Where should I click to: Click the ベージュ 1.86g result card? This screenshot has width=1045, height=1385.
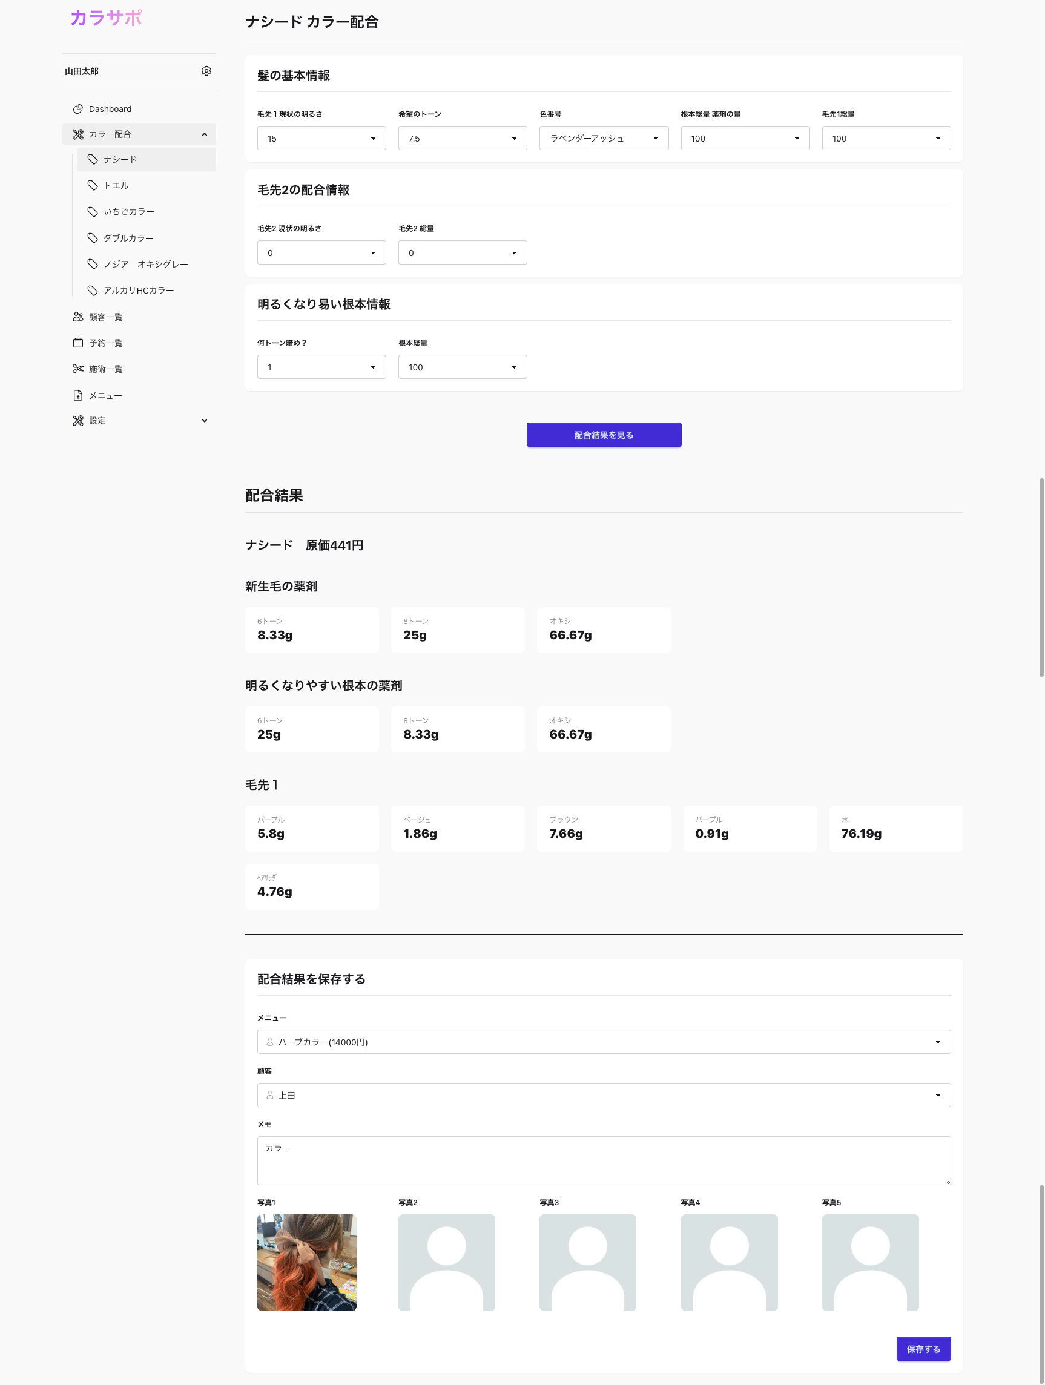coord(458,828)
